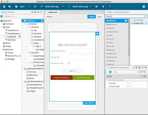Click the lightning bolt icon in toolbar
Viewport: 148px width, 115px height.
point(110,6)
